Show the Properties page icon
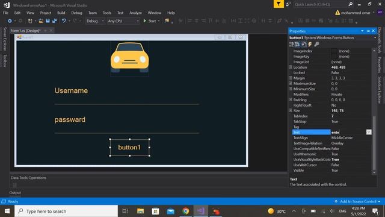This screenshot has width=385, height=217. click(304, 44)
